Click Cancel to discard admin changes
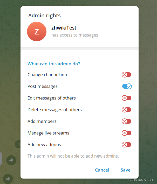157x184 pixels. pyautogui.click(x=102, y=170)
